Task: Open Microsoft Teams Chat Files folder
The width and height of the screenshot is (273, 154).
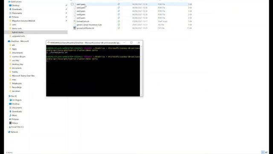Action: 23,76
